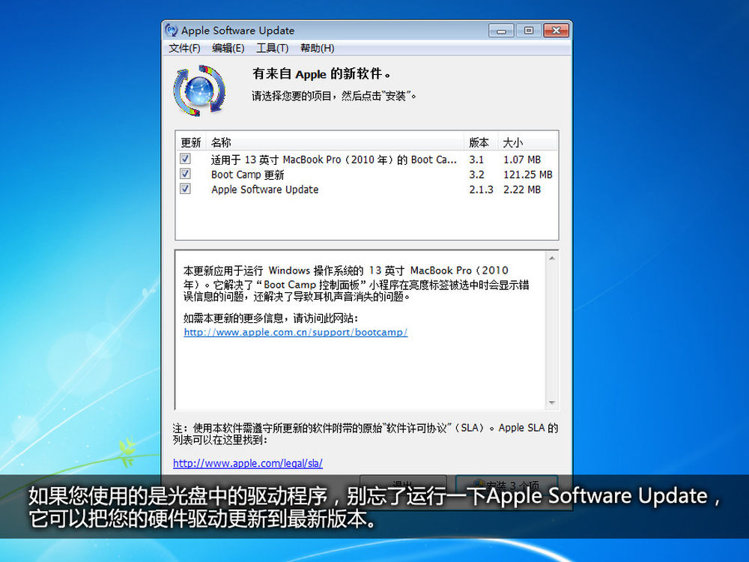The height and width of the screenshot is (562, 749).
Task: Click the Apple Software Update globe icon
Action: 199,91
